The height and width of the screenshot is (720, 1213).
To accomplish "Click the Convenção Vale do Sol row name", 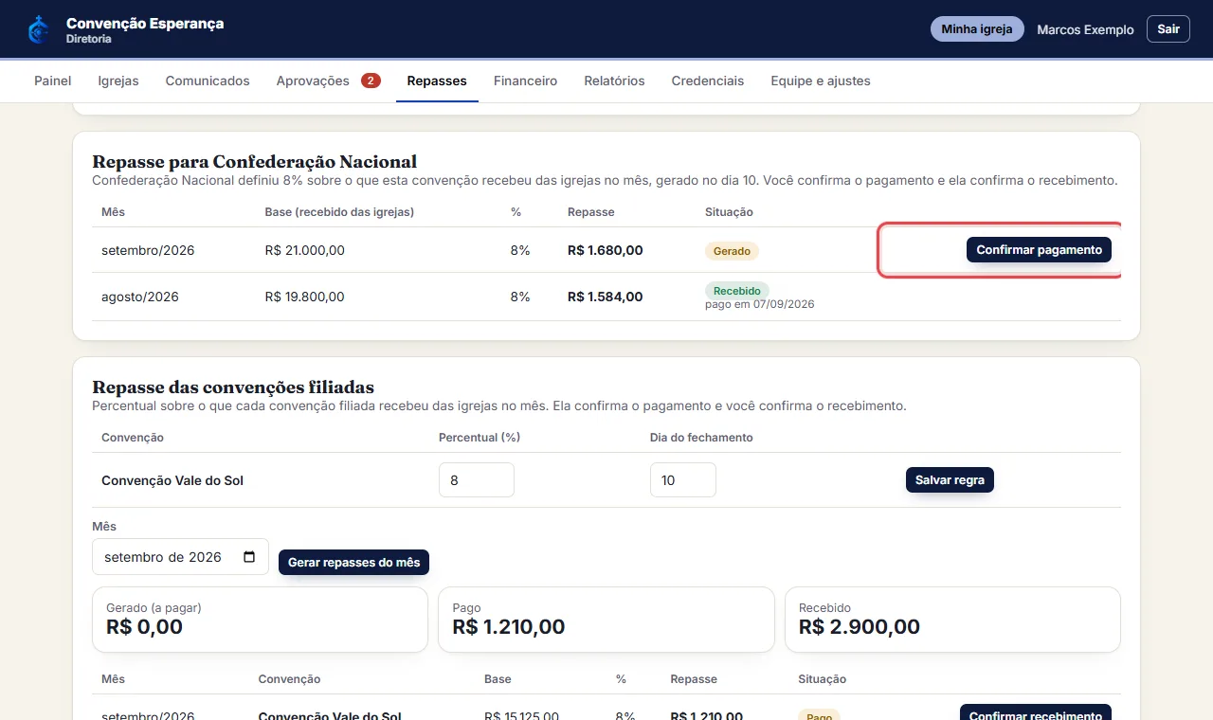I will (172, 480).
